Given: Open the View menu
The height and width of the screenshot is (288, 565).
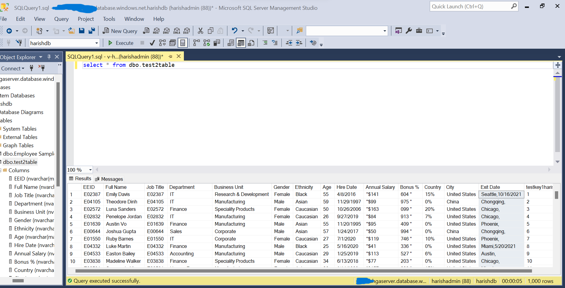Looking at the screenshot, I should pyautogui.click(x=40, y=19).
